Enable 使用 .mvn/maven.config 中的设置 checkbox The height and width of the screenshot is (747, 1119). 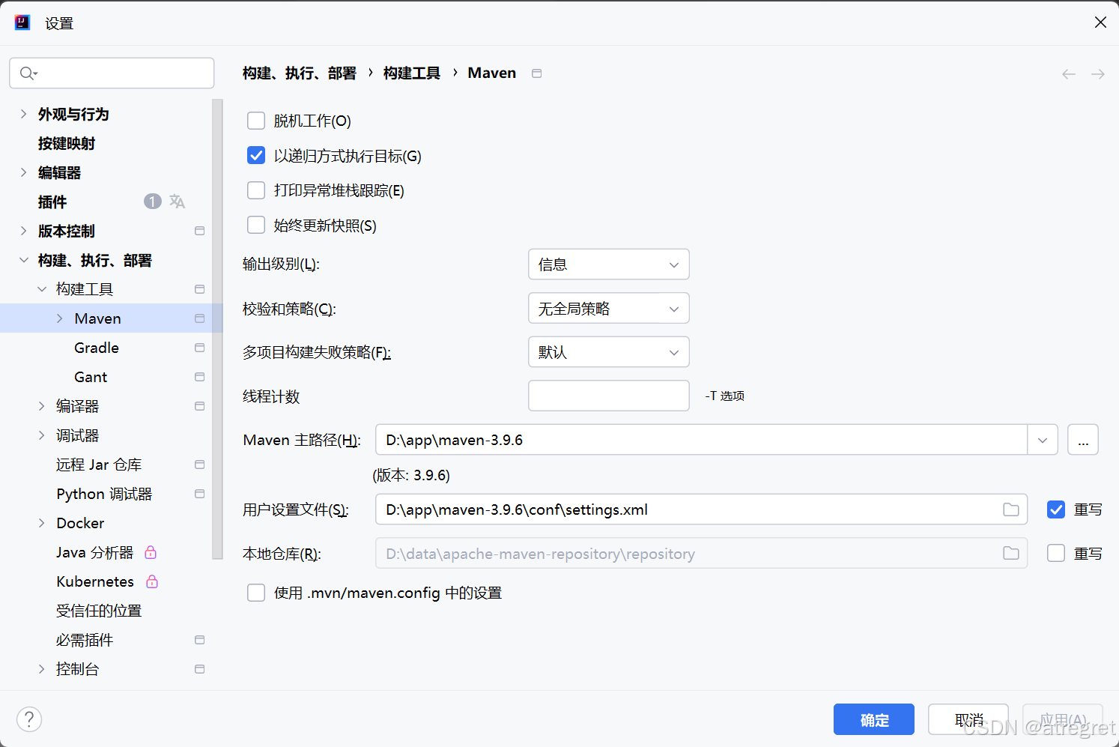coord(256,593)
